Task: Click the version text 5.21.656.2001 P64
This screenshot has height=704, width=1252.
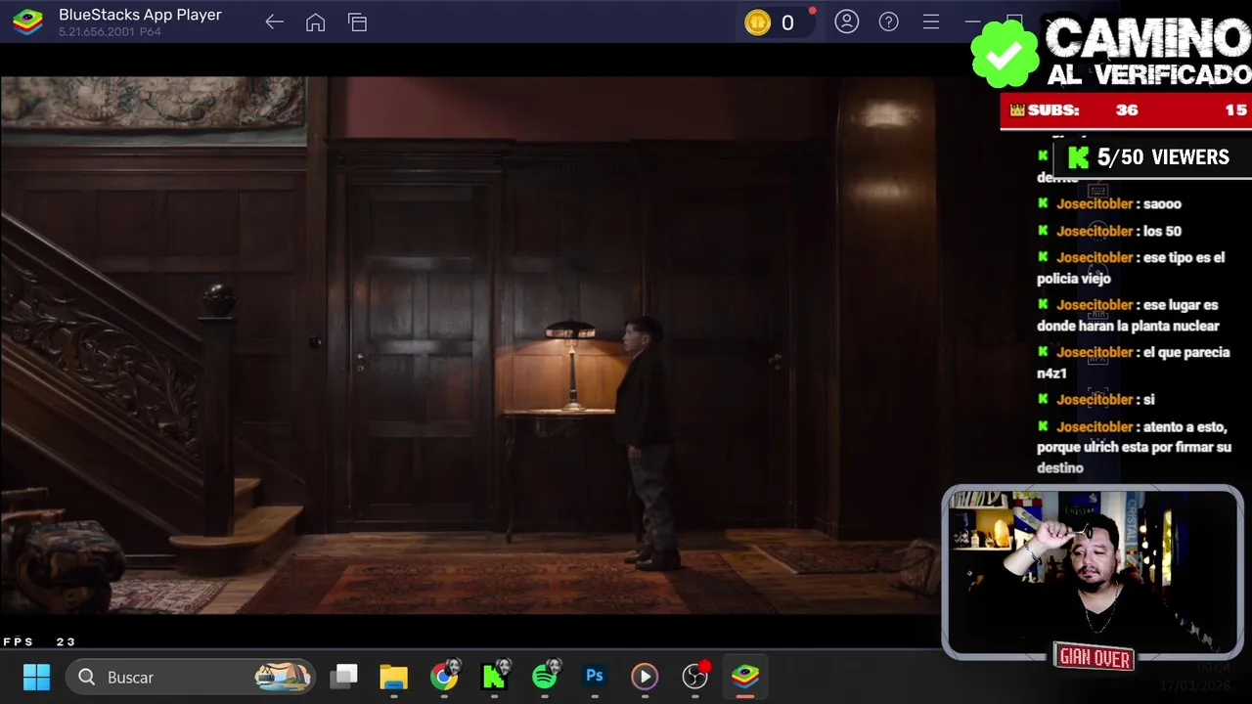Action: pos(110,32)
